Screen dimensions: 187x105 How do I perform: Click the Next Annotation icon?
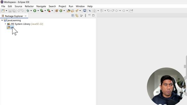pyautogui.click(x=95, y=11)
